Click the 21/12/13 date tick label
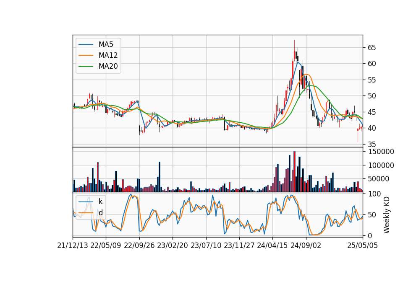 (73, 246)
